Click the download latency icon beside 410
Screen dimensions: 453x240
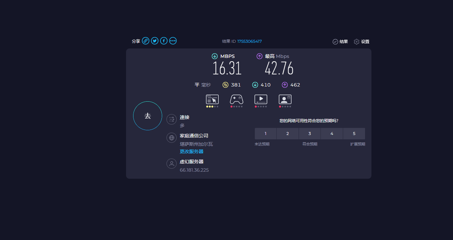[255, 85]
